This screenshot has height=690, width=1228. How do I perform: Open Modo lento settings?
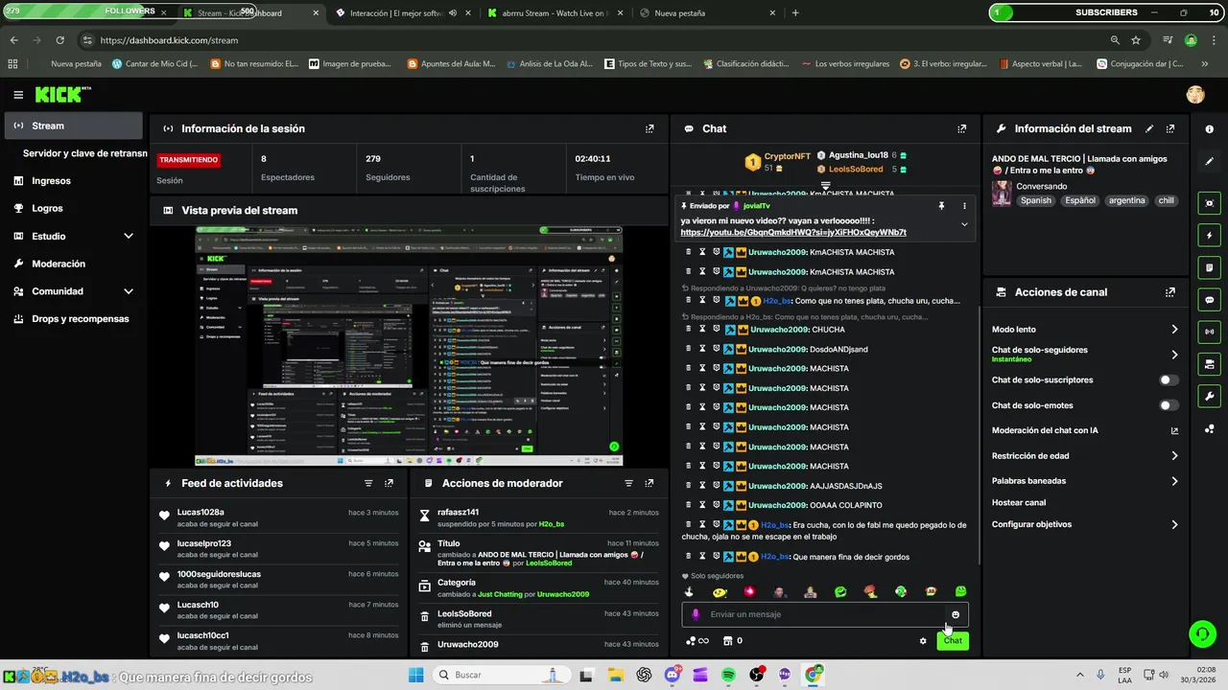click(1085, 330)
